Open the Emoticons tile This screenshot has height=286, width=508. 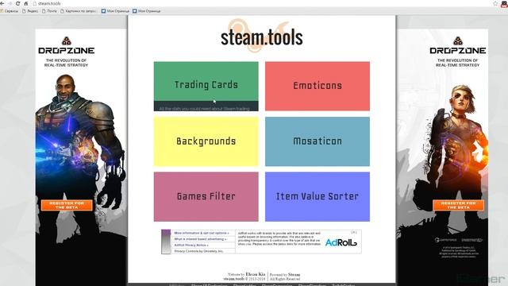tap(317, 87)
